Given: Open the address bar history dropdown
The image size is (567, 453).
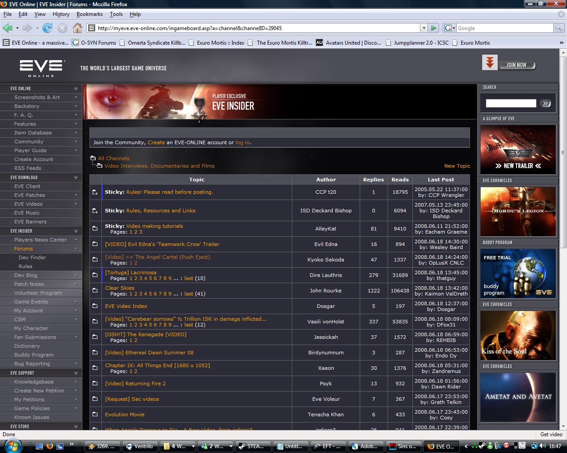Looking at the screenshot, I should [424, 28].
